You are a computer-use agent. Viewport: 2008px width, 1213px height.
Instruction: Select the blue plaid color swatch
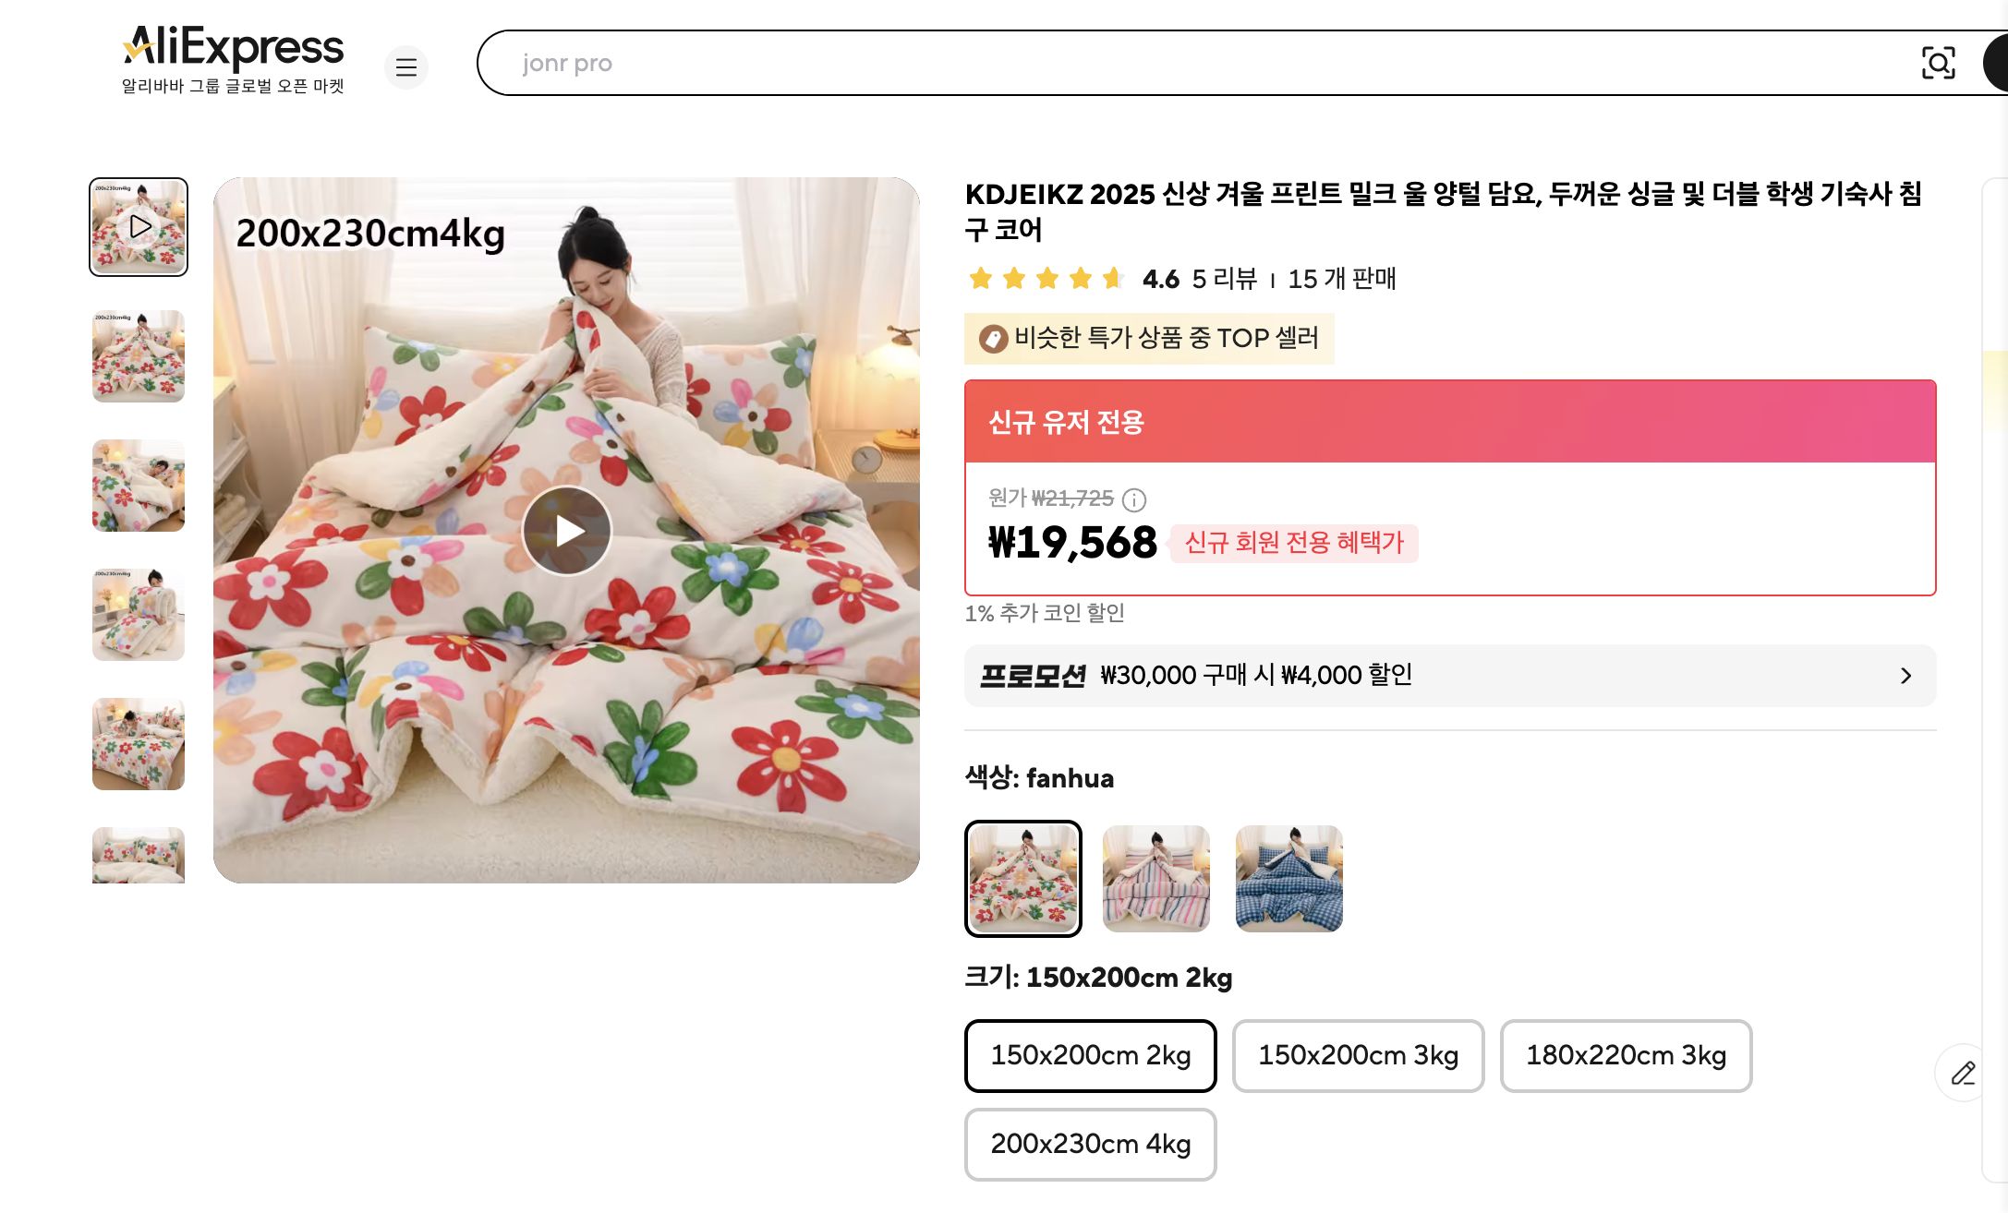[1288, 879]
